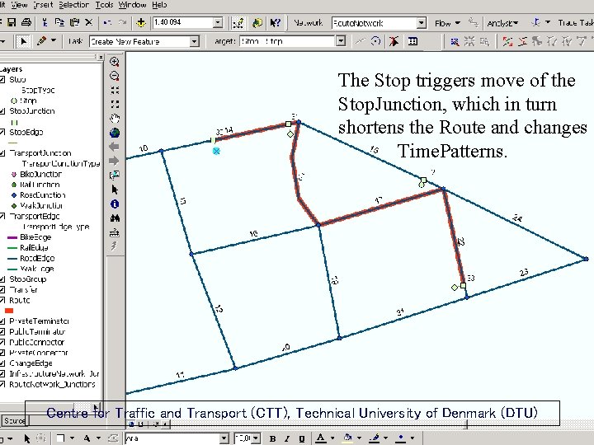Click the Hyperlink lightning tool
Viewport: 594px width, 445px height.
(x=115, y=246)
